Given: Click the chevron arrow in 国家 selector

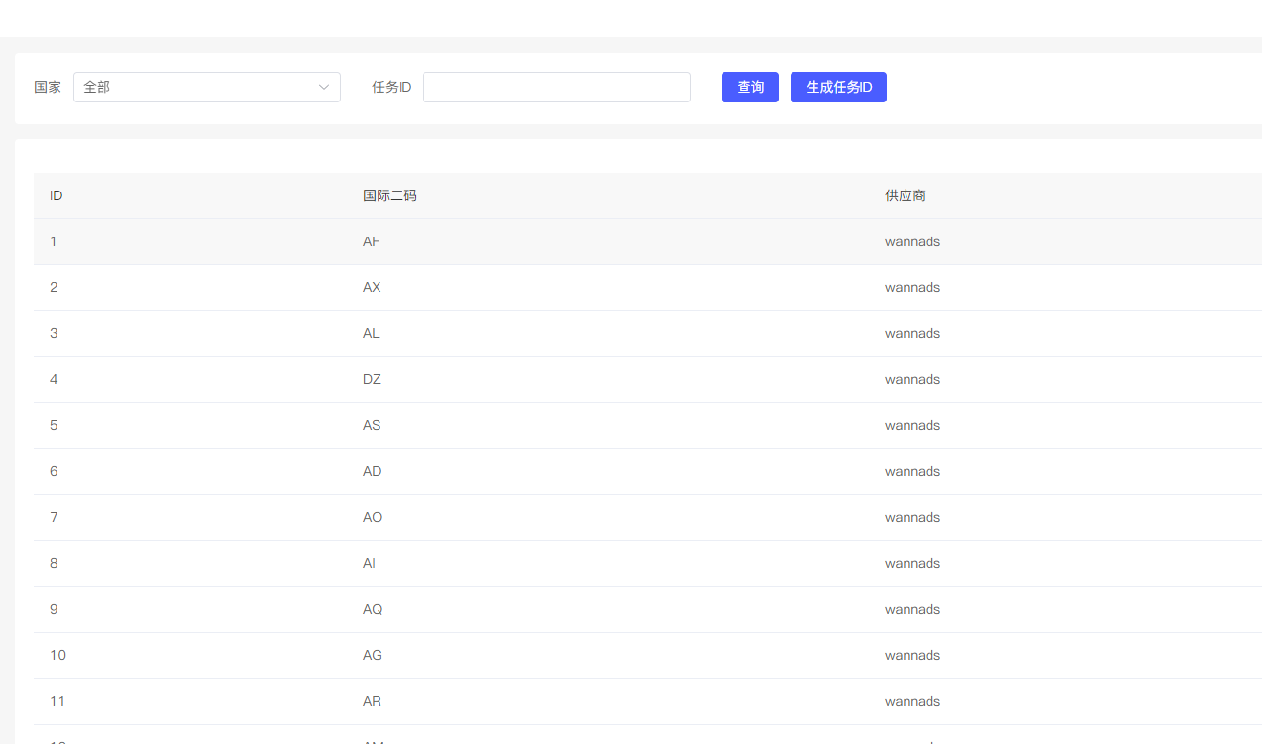Looking at the screenshot, I should click(x=324, y=87).
